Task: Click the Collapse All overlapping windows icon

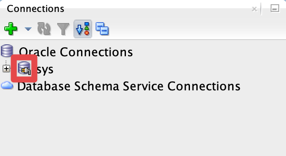Action: click(102, 29)
